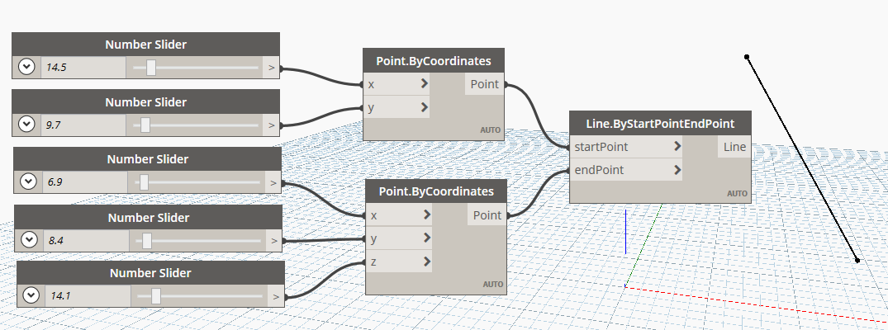Click the 9.7 slider value field
The image size is (888, 330).
(83, 125)
